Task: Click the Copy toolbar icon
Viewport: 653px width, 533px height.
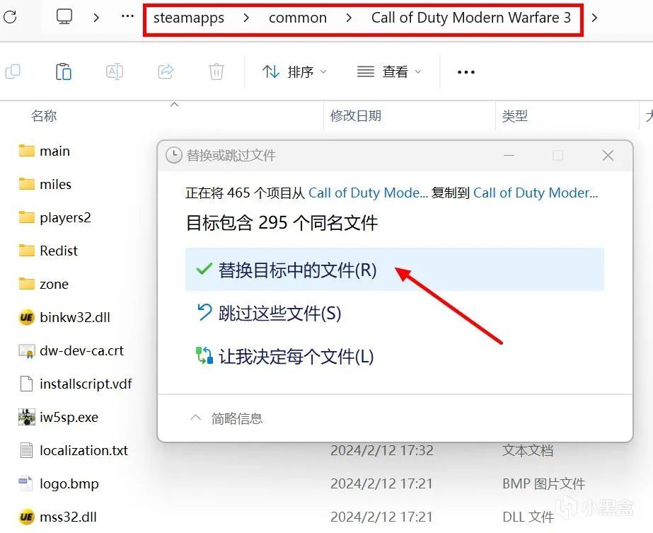Action: point(13,71)
